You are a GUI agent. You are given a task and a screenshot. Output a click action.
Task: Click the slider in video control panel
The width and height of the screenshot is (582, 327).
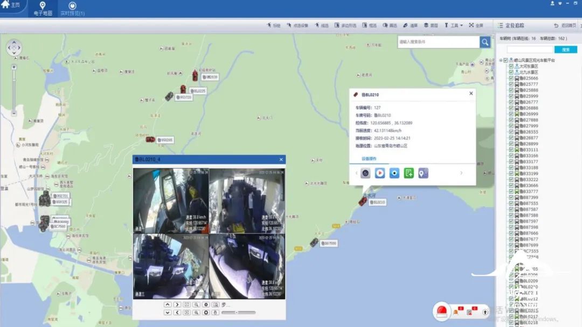[238, 312]
